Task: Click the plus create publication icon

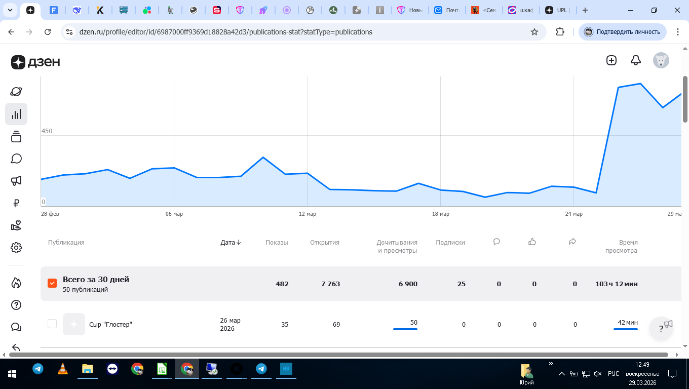Action: 611,60
